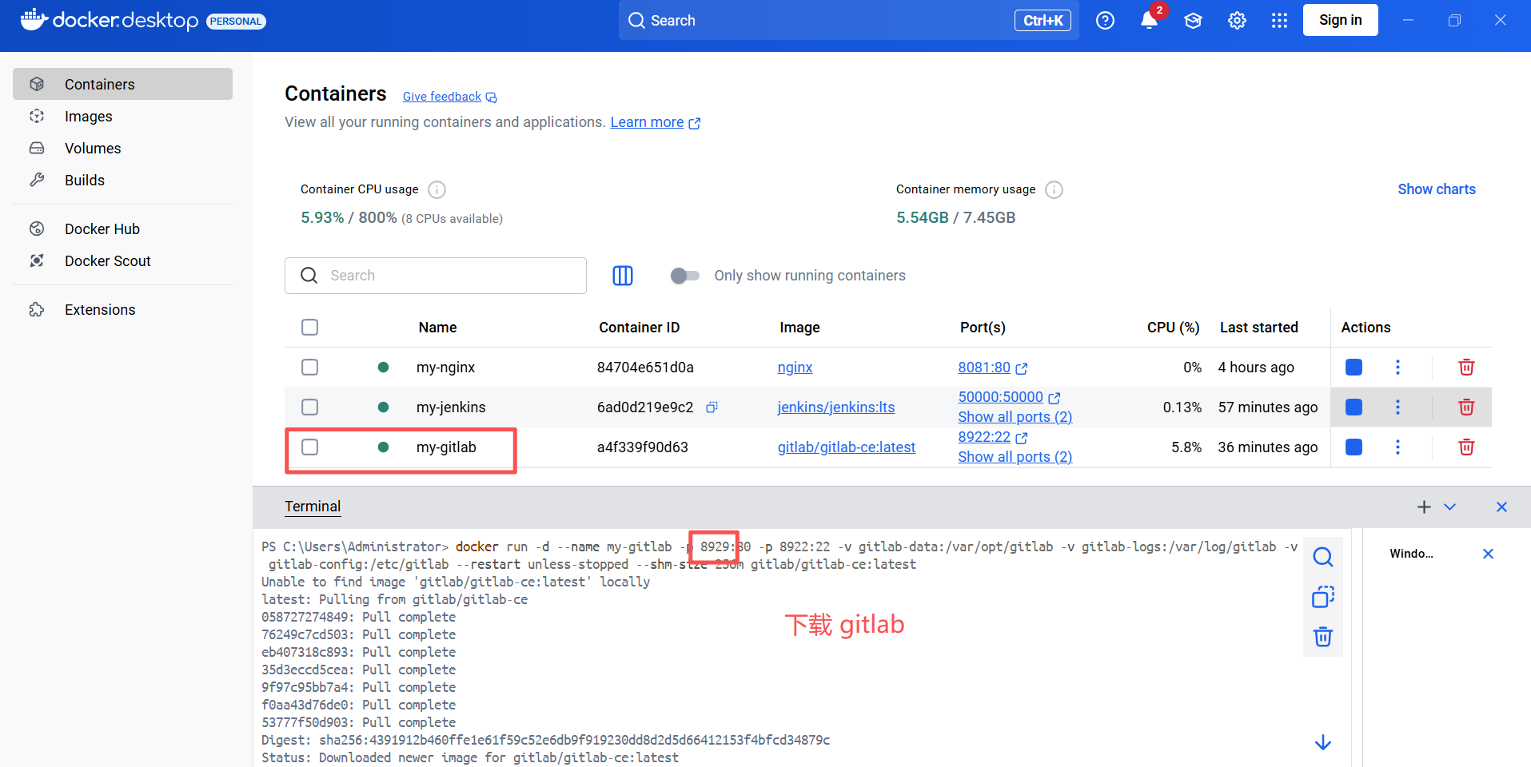The image size is (1531, 767).
Task: Open Builds in sidebar
Action: tap(122, 180)
